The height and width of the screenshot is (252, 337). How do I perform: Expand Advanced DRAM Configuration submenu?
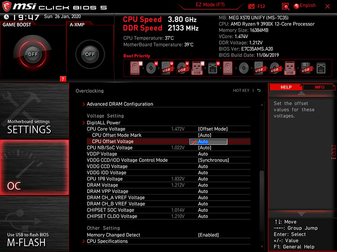(x=120, y=104)
